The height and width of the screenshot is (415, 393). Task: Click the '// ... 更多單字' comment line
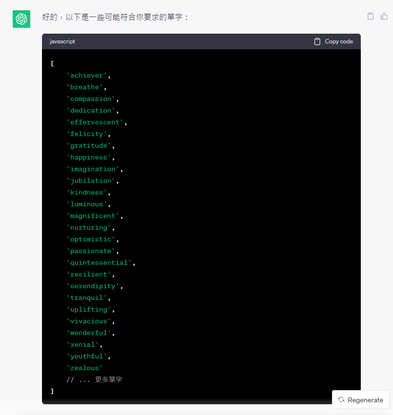[x=94, y=379]
